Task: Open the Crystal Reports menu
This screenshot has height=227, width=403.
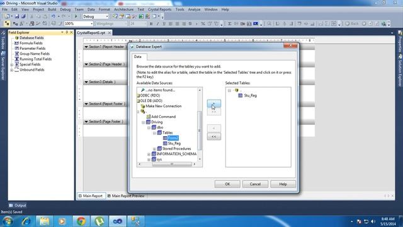Action: click(x=159, y=9)
